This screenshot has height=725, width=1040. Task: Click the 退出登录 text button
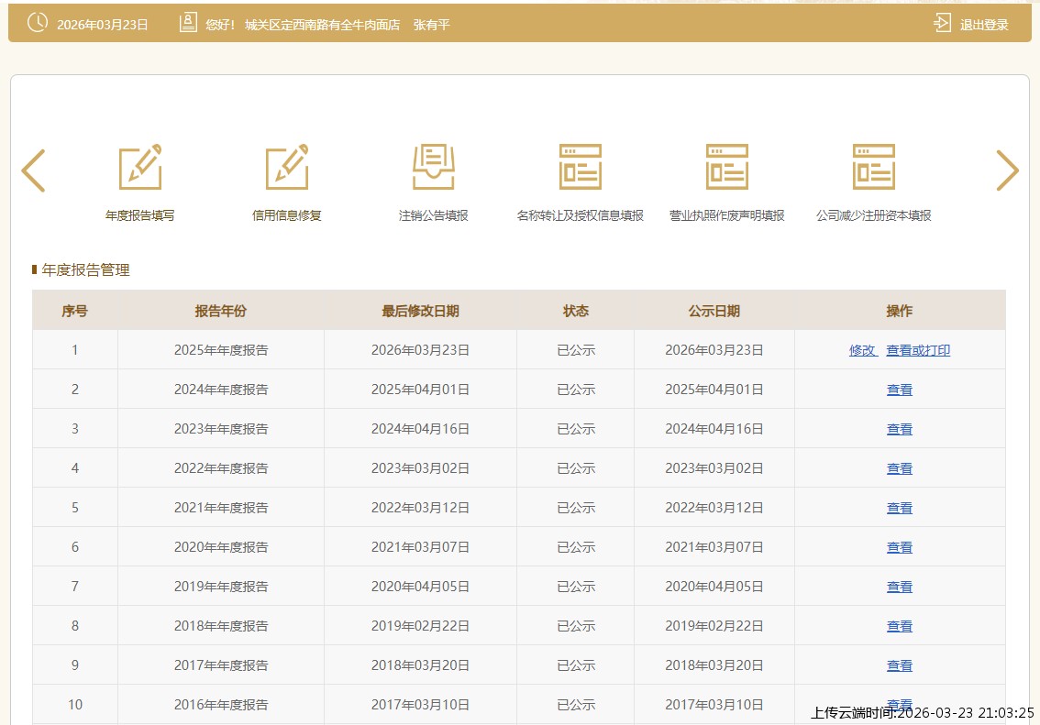(984, 25)
